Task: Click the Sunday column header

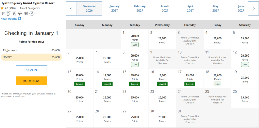Action: click(x=80, y=25)
